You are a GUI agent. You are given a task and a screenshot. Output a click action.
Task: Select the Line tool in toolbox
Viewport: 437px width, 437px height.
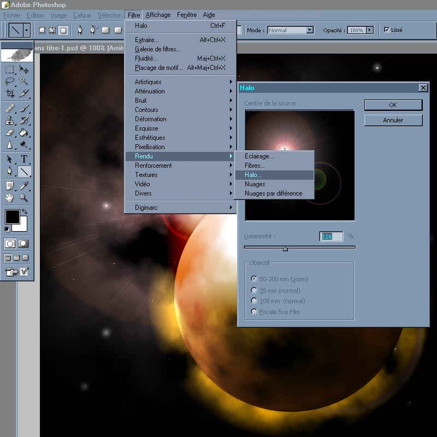[x=24, y=172]
